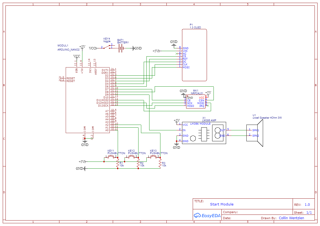Select the KEY1 pushbutton symbol
The width and height of the screenshot is (320, 226).
coord(111,157)
